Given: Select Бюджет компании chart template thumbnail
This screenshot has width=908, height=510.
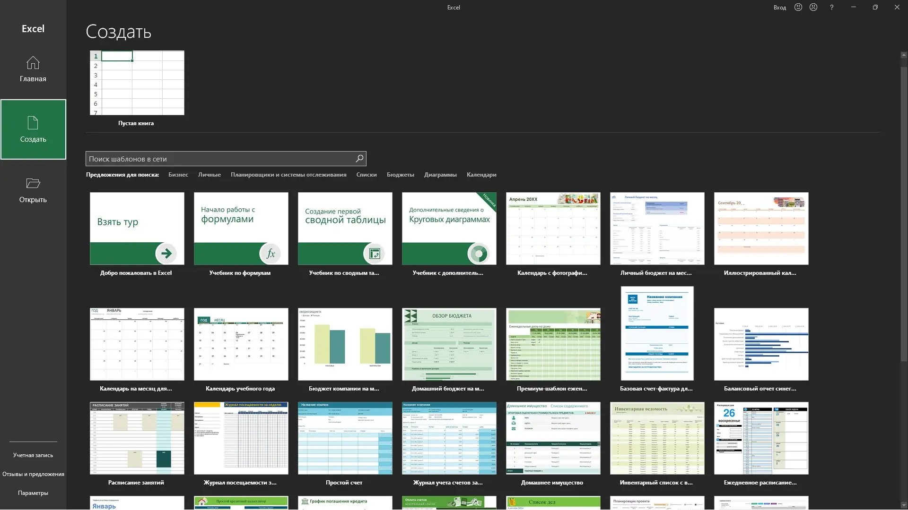Looking at the screenshot, I should pyautogui.click(x=345, y=344).
